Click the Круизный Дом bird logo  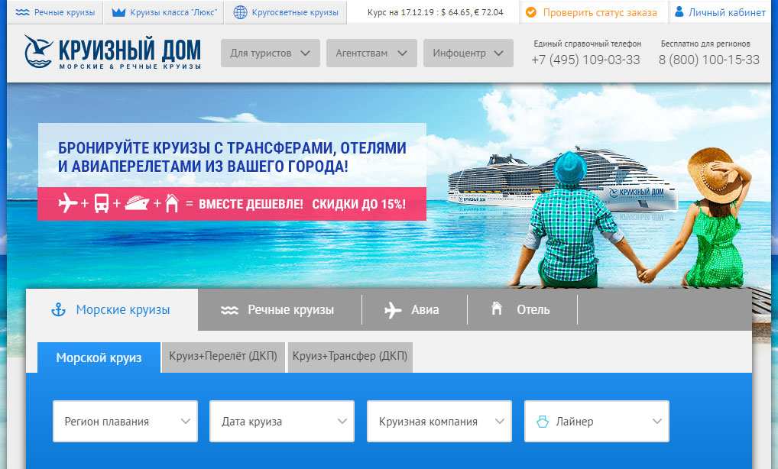click(x=39, y=51)
